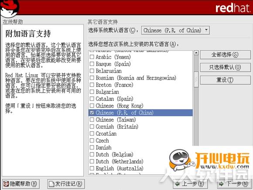Image resolution: width=253 pixels, height=190 pixels.
Task: Click the 重设(T) reset button
Action: pos(225,80)
